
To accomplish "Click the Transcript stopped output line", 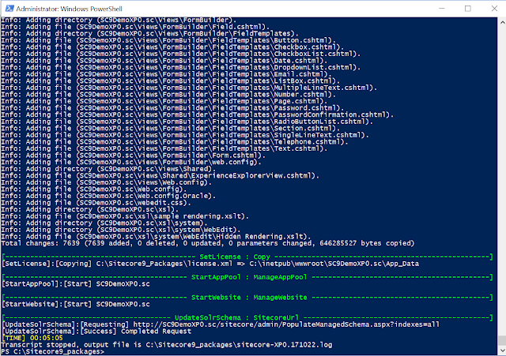I will point(167,345).
